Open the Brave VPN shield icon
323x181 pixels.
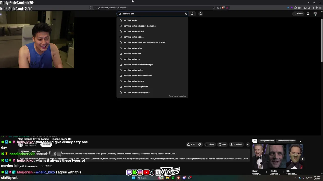tap(317, 8)
